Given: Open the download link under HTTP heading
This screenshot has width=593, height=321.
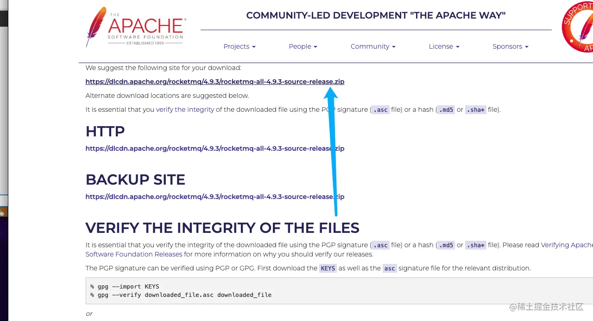Looking at the screenshot, I should coord(215,148).
